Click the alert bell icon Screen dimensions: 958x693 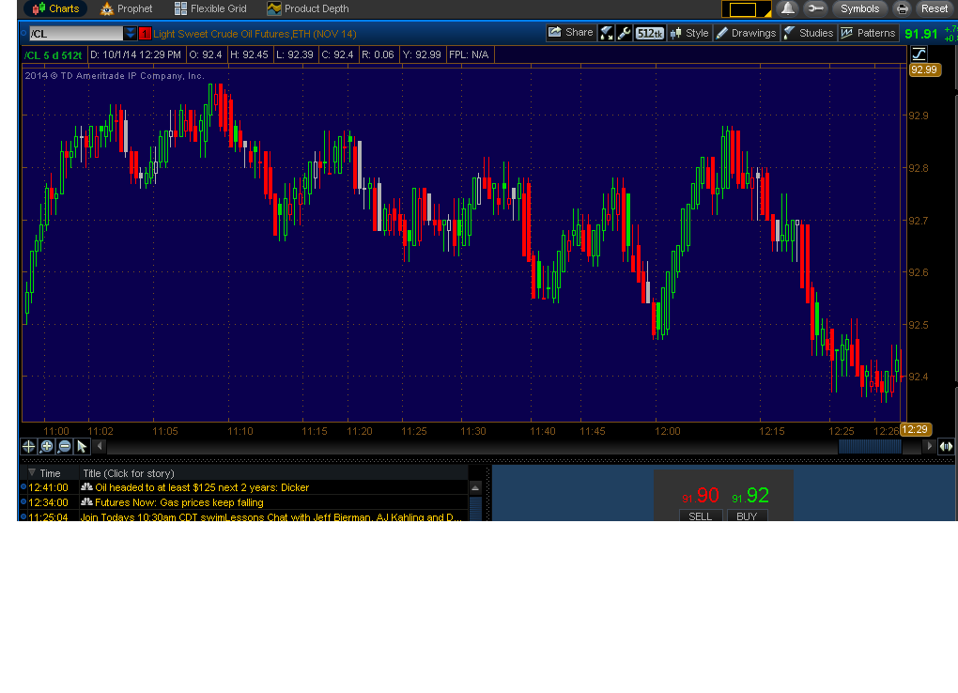[x=788, y=8]
